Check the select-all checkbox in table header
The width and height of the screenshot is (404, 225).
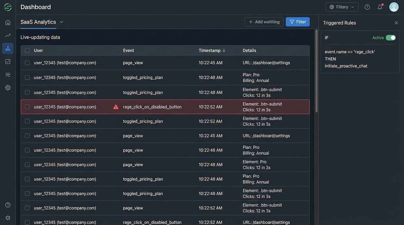pos(27,50)
